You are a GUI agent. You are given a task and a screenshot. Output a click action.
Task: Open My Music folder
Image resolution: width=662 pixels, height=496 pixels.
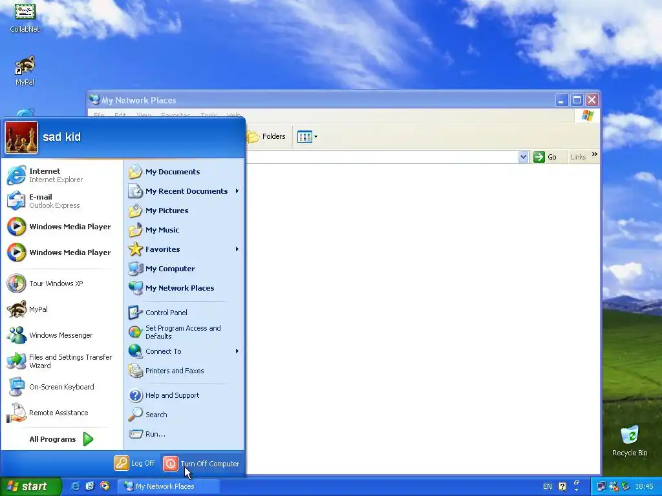click(x=184, y=230)
